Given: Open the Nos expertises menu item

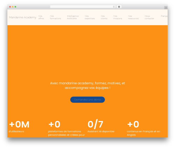Looking at the screenshot, I should tap(90, 17).
